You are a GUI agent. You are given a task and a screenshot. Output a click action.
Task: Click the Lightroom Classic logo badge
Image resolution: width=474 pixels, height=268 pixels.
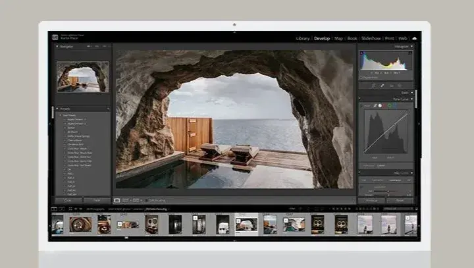point(55,38)
